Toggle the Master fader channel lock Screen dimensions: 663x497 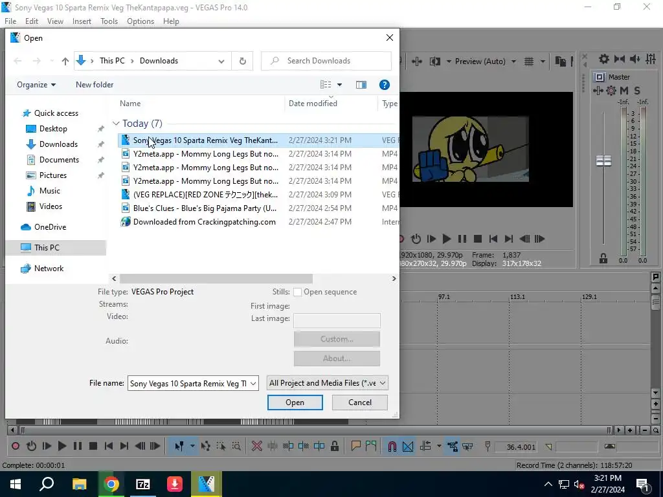(603, 258)
